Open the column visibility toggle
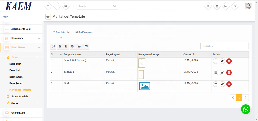The height and width of the screenshot is (121, 258). click(x=86, y=46)
